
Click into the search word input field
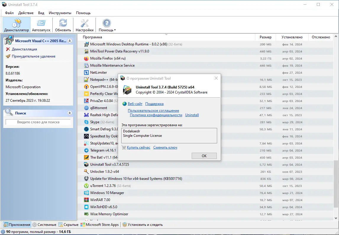pyautogui.click(x=38, y=122)
